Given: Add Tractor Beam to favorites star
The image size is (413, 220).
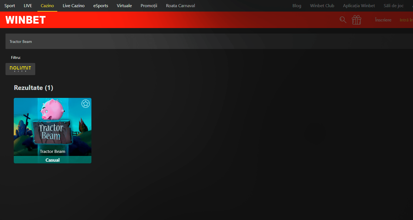Looking at the screenshot, I should click(86, 104).
